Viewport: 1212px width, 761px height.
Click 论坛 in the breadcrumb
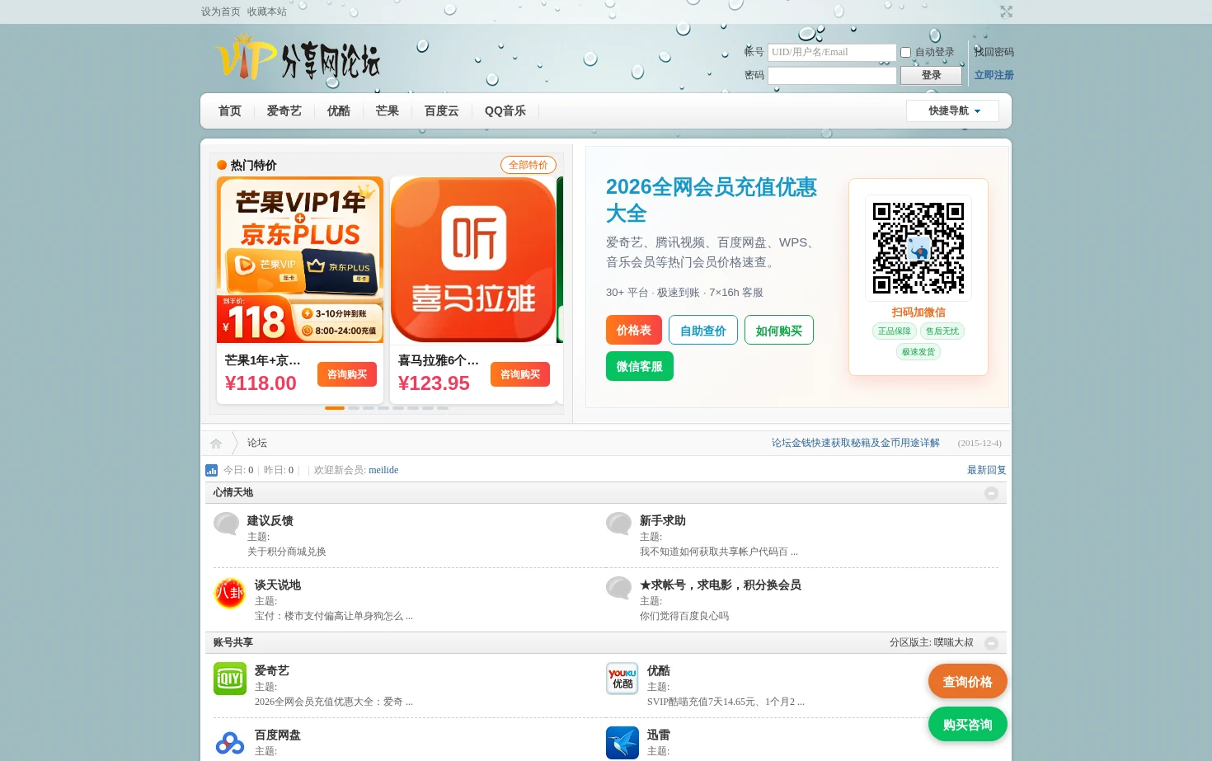[256, 443]
